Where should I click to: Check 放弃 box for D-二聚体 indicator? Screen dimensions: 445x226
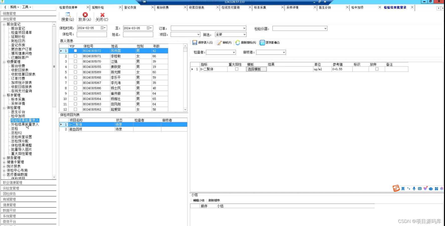tap(377, 69)
